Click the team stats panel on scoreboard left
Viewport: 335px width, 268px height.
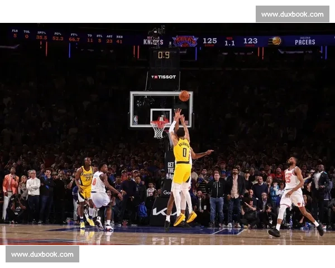pos(67,37)
